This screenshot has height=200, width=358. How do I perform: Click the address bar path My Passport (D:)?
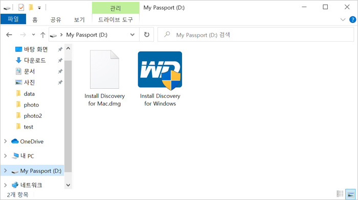click(x=87, y=35)
